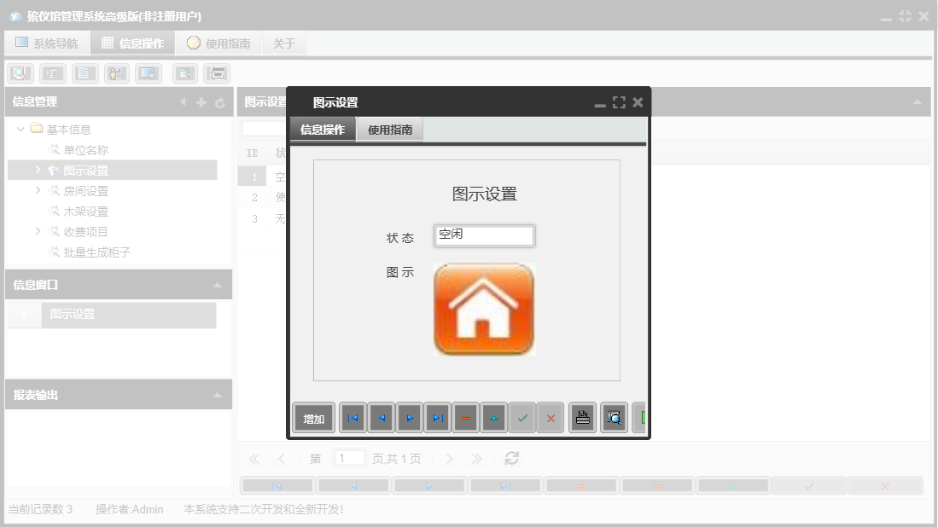Viewport: 938px width, 527px height.
Task: Click the previous-record arrow icon
Action: click(x=380, y=417)
